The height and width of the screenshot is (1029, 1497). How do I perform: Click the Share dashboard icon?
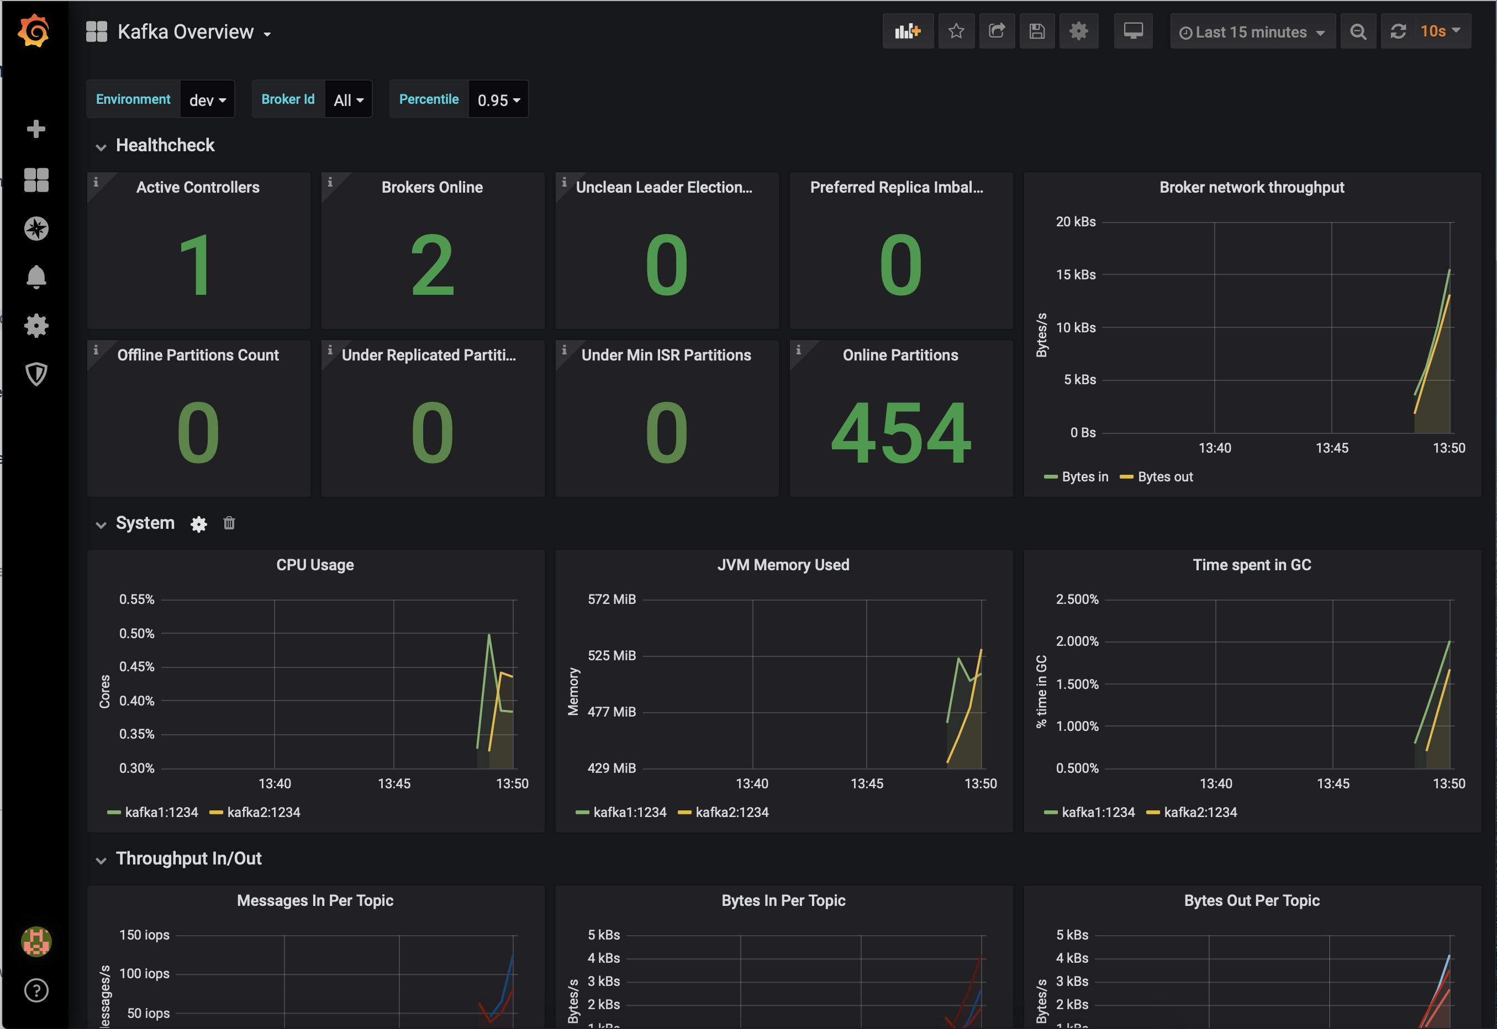997,31
